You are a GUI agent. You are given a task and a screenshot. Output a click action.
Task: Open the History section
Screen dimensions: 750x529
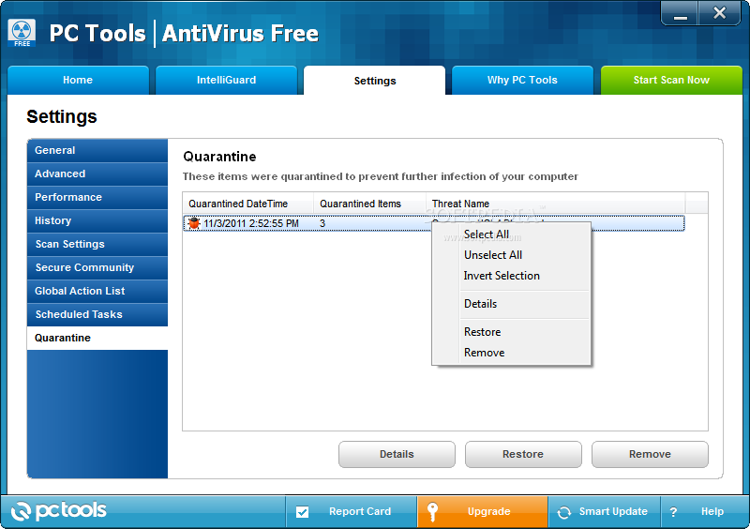(97, 220)
